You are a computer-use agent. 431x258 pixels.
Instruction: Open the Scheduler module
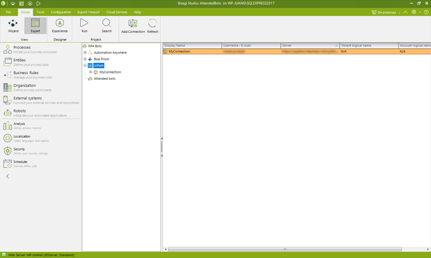[x=41, y=163]
